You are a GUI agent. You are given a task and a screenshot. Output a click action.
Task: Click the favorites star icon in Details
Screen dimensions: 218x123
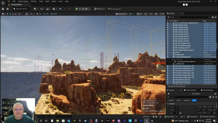214,97
